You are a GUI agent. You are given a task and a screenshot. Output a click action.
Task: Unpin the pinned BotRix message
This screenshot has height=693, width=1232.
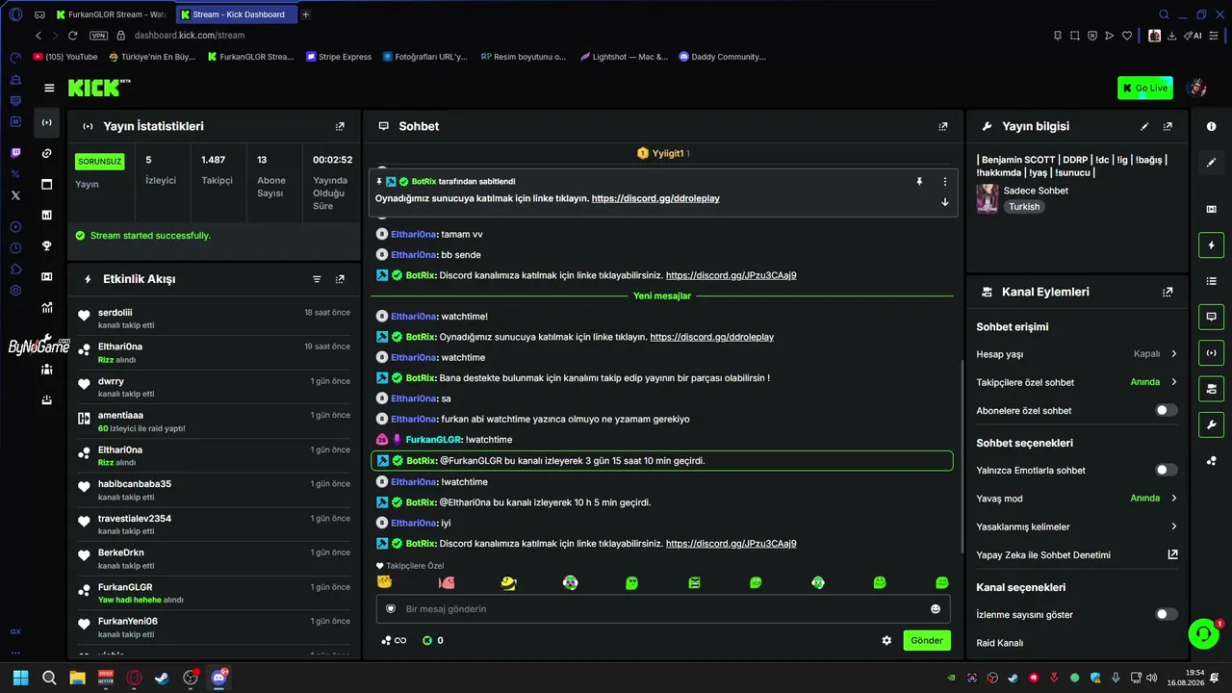(x=919, y=181)
